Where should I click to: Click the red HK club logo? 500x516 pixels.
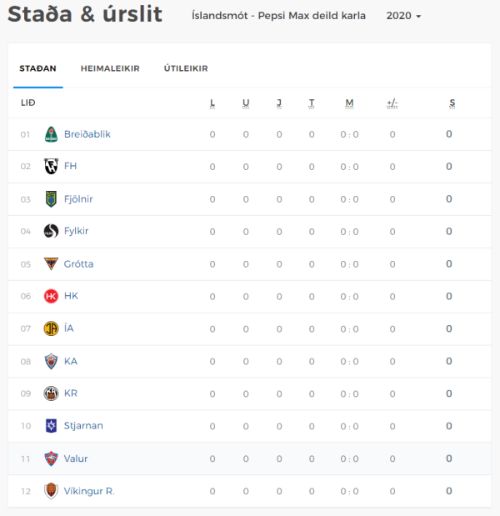pos(51,296)
